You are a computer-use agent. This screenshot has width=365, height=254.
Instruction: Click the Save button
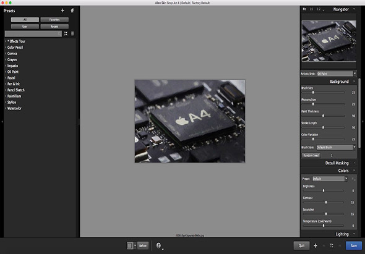coord(354,245)
